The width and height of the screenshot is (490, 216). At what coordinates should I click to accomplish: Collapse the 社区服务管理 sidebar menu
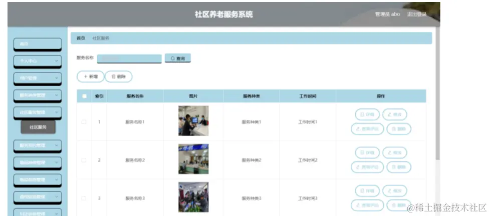click(x=38, y=112)
